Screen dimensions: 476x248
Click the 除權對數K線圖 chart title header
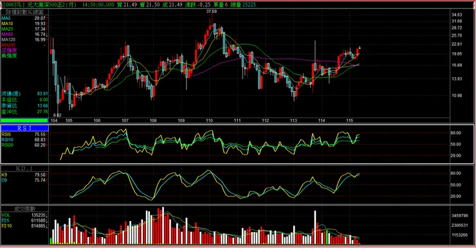pos(24,12)
